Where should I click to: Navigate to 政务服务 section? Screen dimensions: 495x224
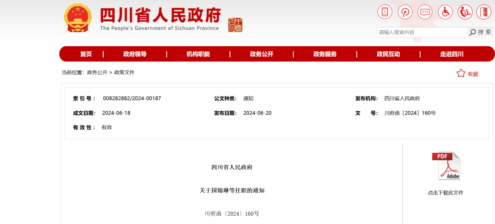[x=324, y=54]
